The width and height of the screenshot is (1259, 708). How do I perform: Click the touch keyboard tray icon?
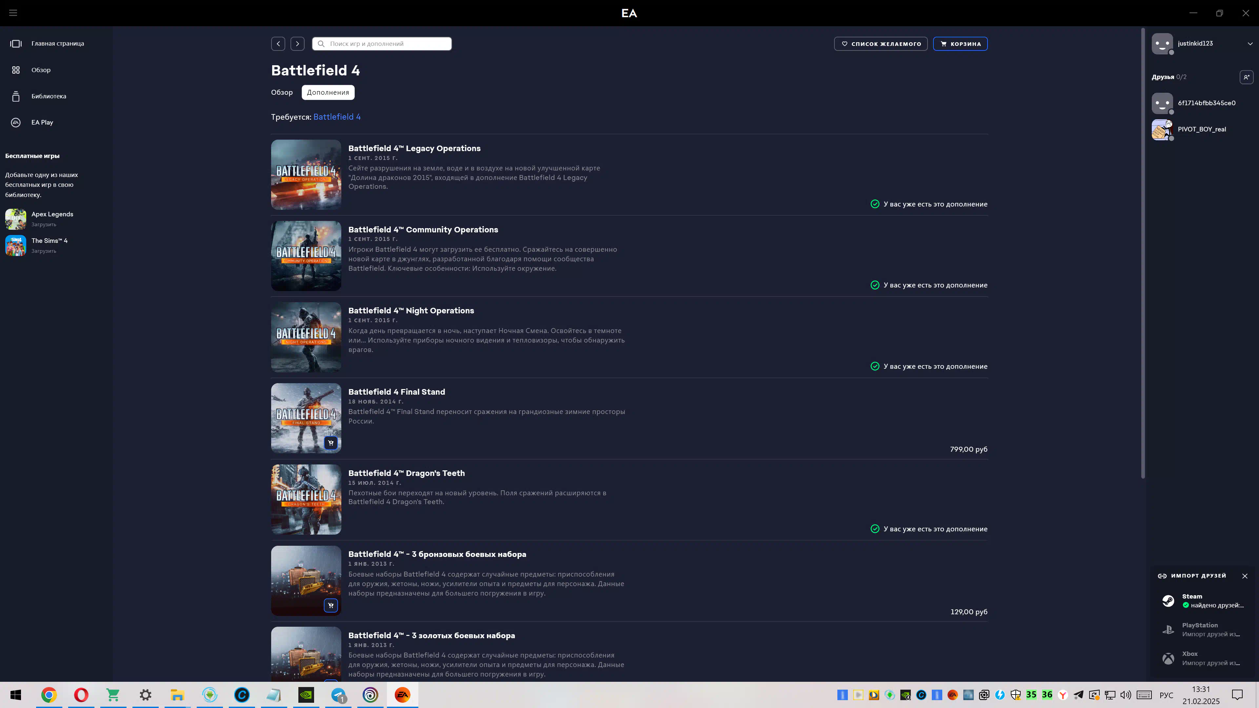tap(1144, 695)
